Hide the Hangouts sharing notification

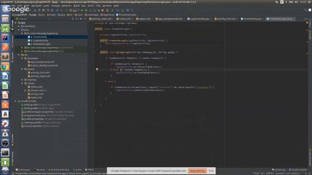[x=211, y=171]
